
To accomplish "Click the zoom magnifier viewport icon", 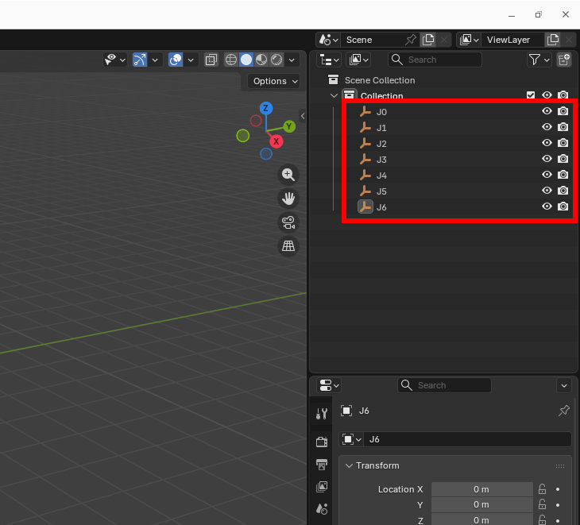I will pos(288,175).
